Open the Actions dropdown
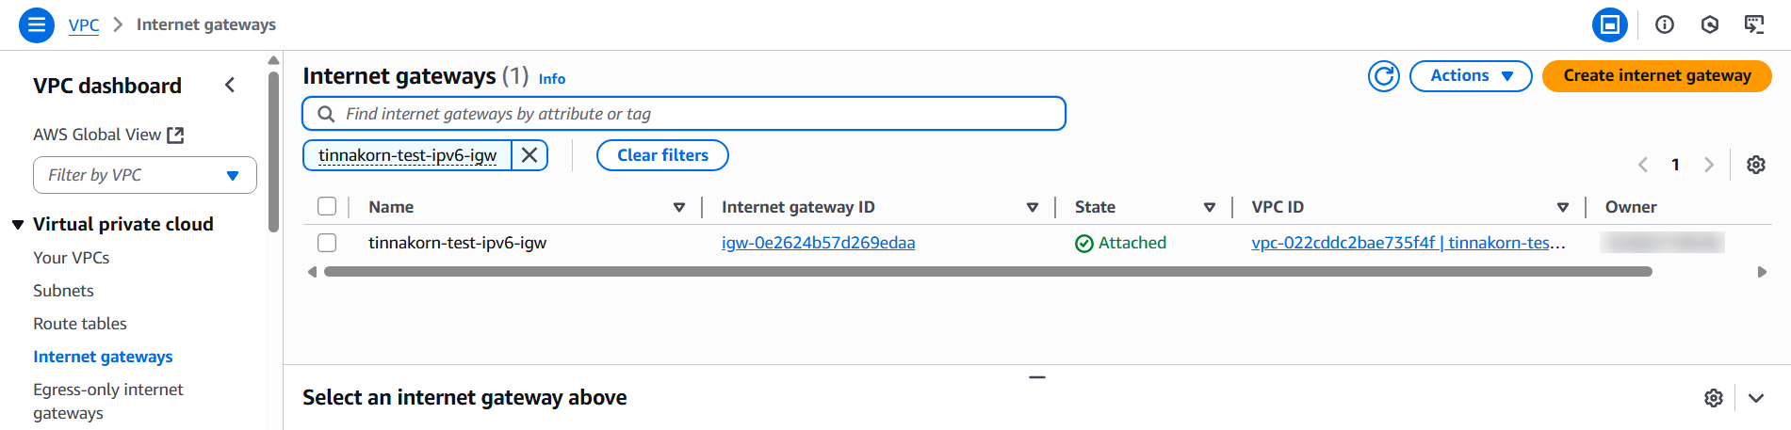 point(1470,76)
